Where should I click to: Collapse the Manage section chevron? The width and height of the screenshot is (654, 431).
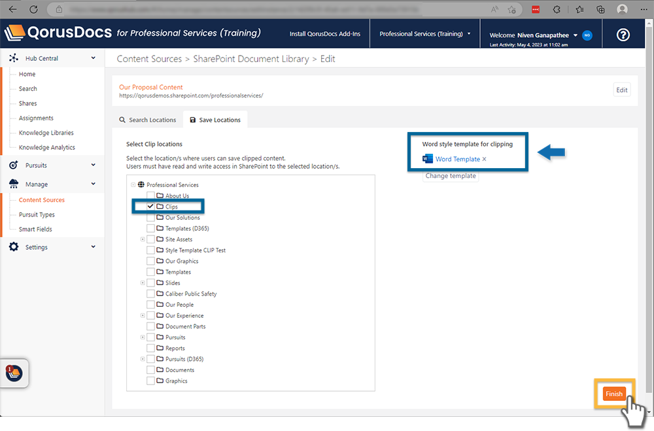[x=93, y=184]
